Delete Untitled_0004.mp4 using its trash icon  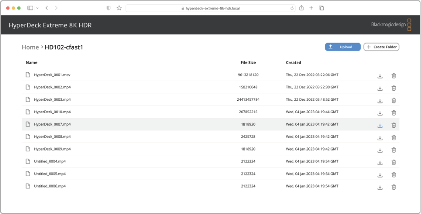394,162
